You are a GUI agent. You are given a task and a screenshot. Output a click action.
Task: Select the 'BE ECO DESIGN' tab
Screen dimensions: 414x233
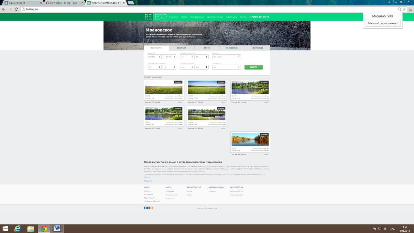click(232, 48)
